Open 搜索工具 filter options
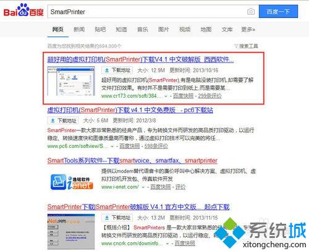The image size is (309, 251). pos(246,46)
